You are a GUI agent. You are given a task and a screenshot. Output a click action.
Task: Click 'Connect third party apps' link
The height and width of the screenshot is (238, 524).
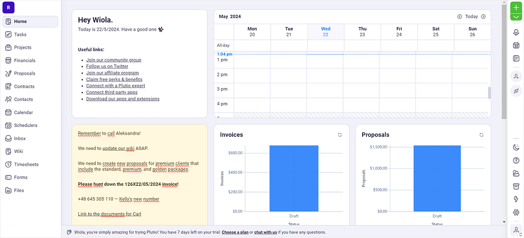[112, 92]
